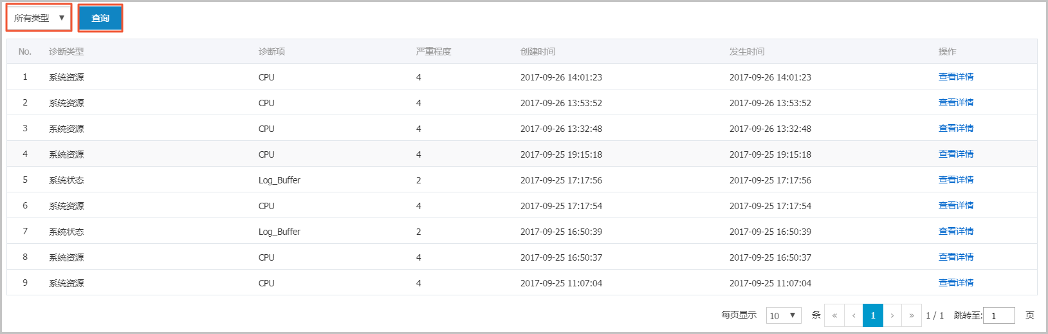Select page 1 in pagination
This screenshot has height=334, width=1048.
click(x=873, y=315)
